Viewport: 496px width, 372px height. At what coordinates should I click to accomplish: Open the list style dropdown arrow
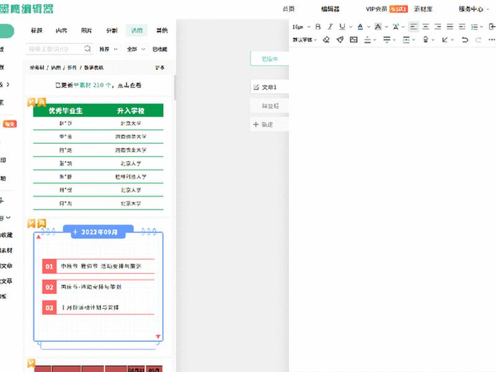click(x=482, y=27)
